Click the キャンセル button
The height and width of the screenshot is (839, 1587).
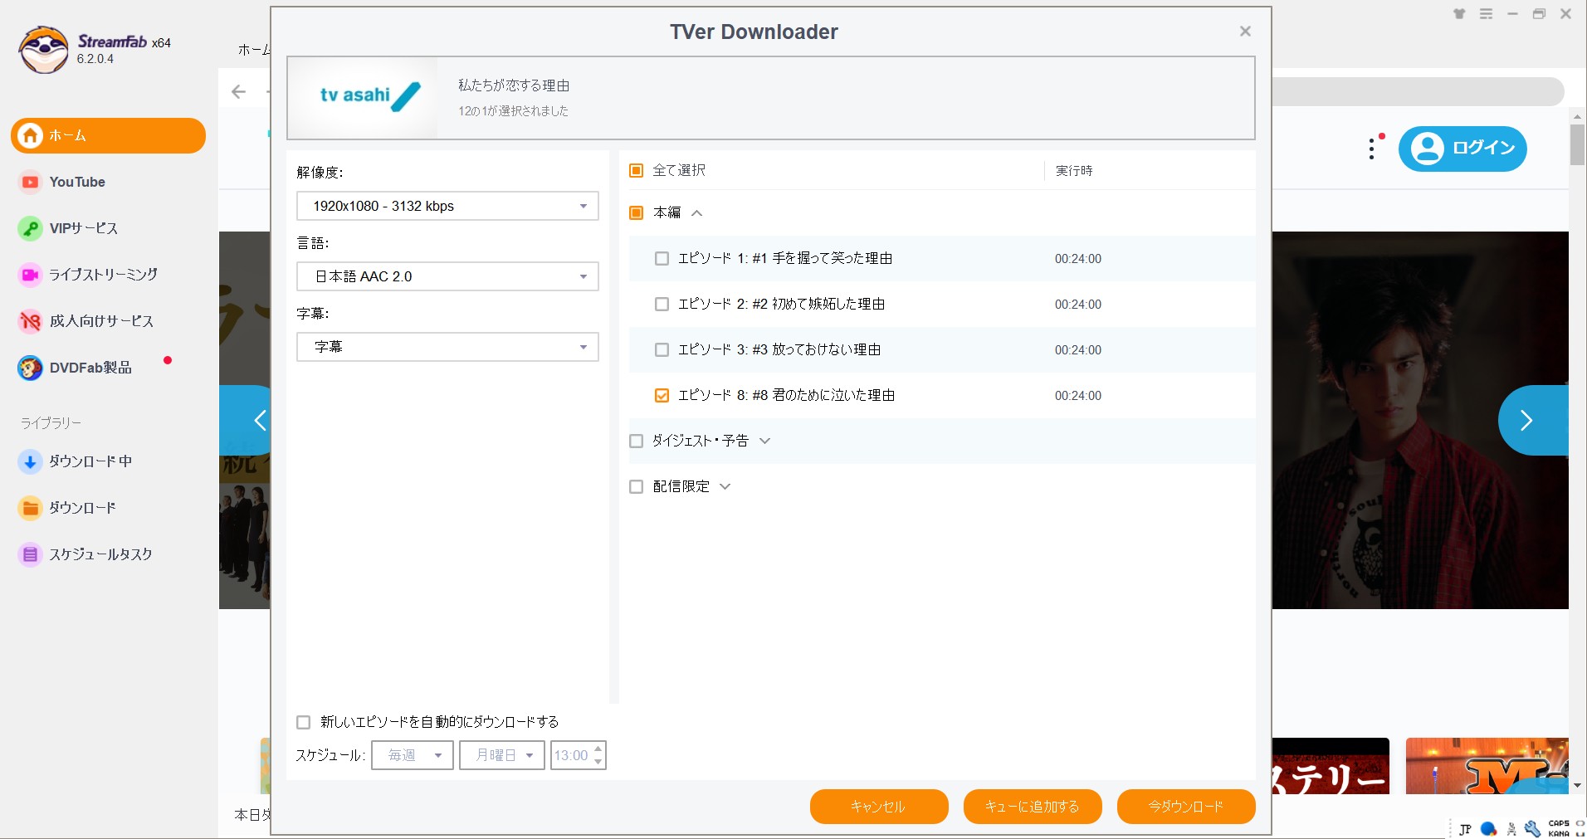point(879,807)
